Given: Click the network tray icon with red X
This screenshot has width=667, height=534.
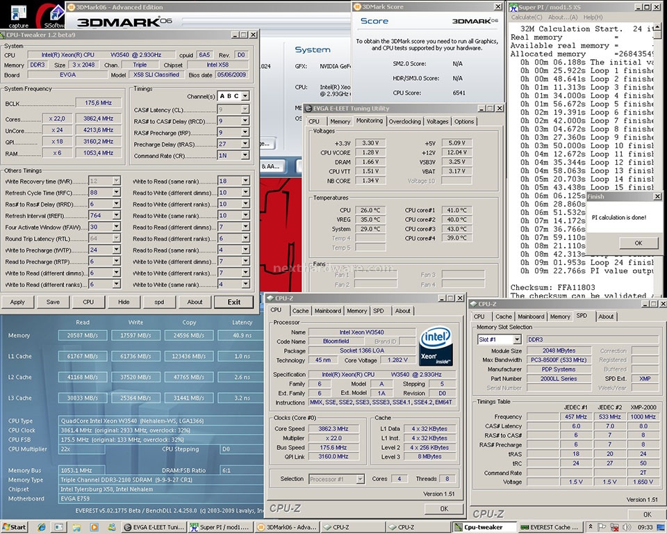Looking at the screenshot, I should click(614, 527).
